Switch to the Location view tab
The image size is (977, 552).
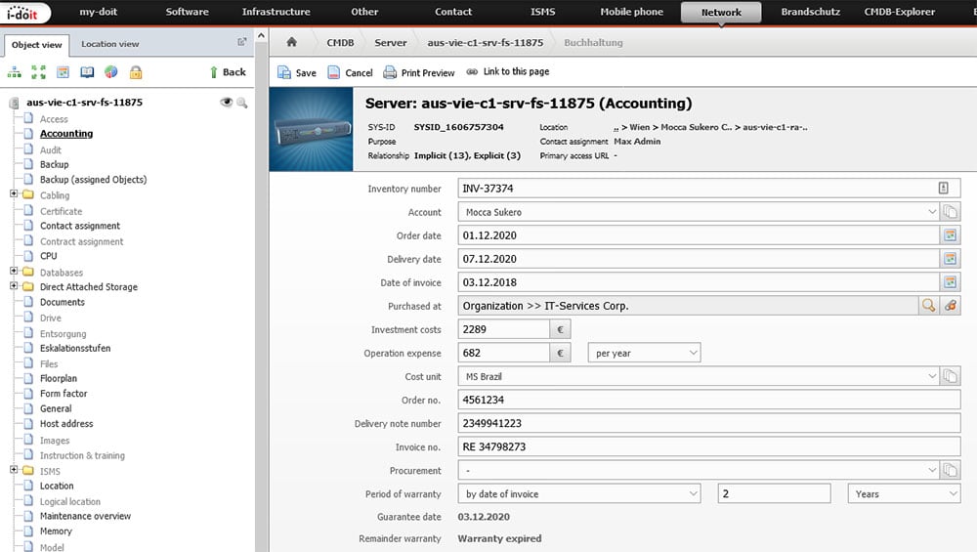click(109, 44)
